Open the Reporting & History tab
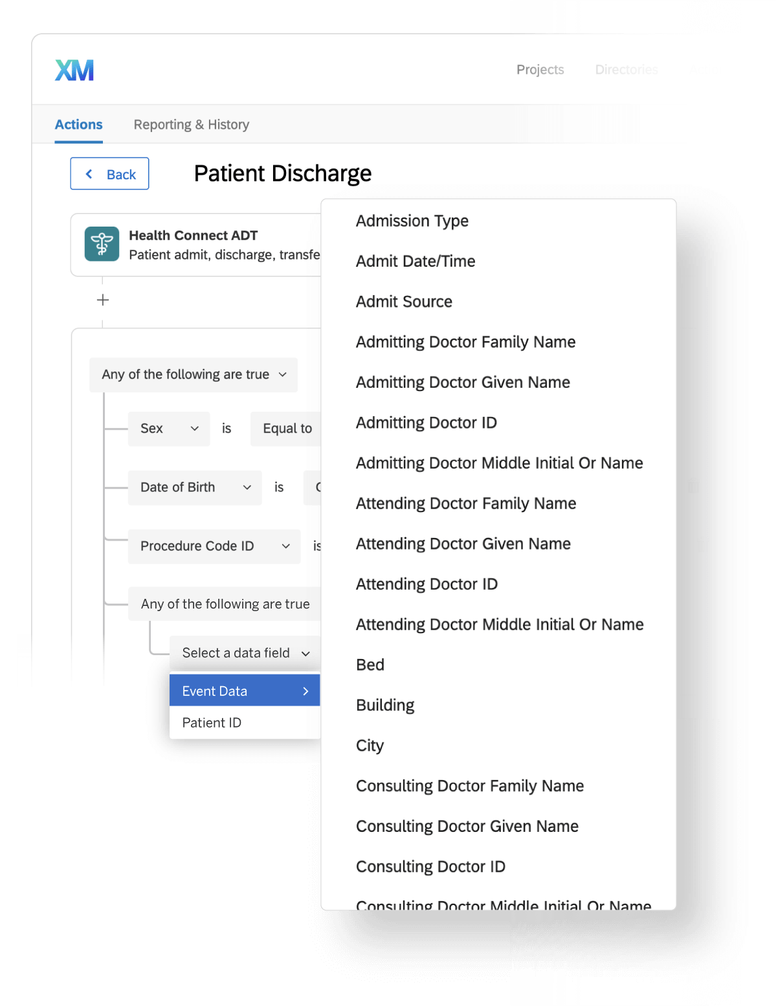This screenshot has height=1006, width=776. [x=192, y=124]
